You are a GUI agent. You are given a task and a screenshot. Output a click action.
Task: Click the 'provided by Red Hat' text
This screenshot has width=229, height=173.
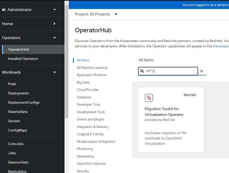pyautogui.click(x=160, y=120)
